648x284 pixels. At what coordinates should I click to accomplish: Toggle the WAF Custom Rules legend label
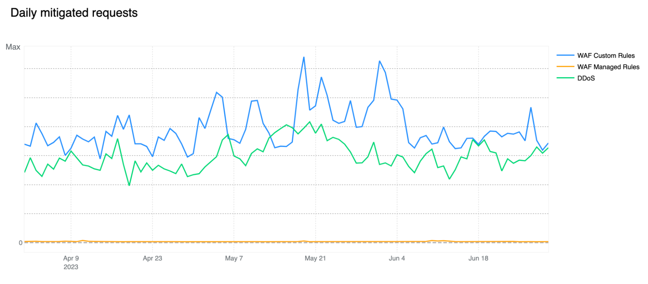(x=606, y=56)
